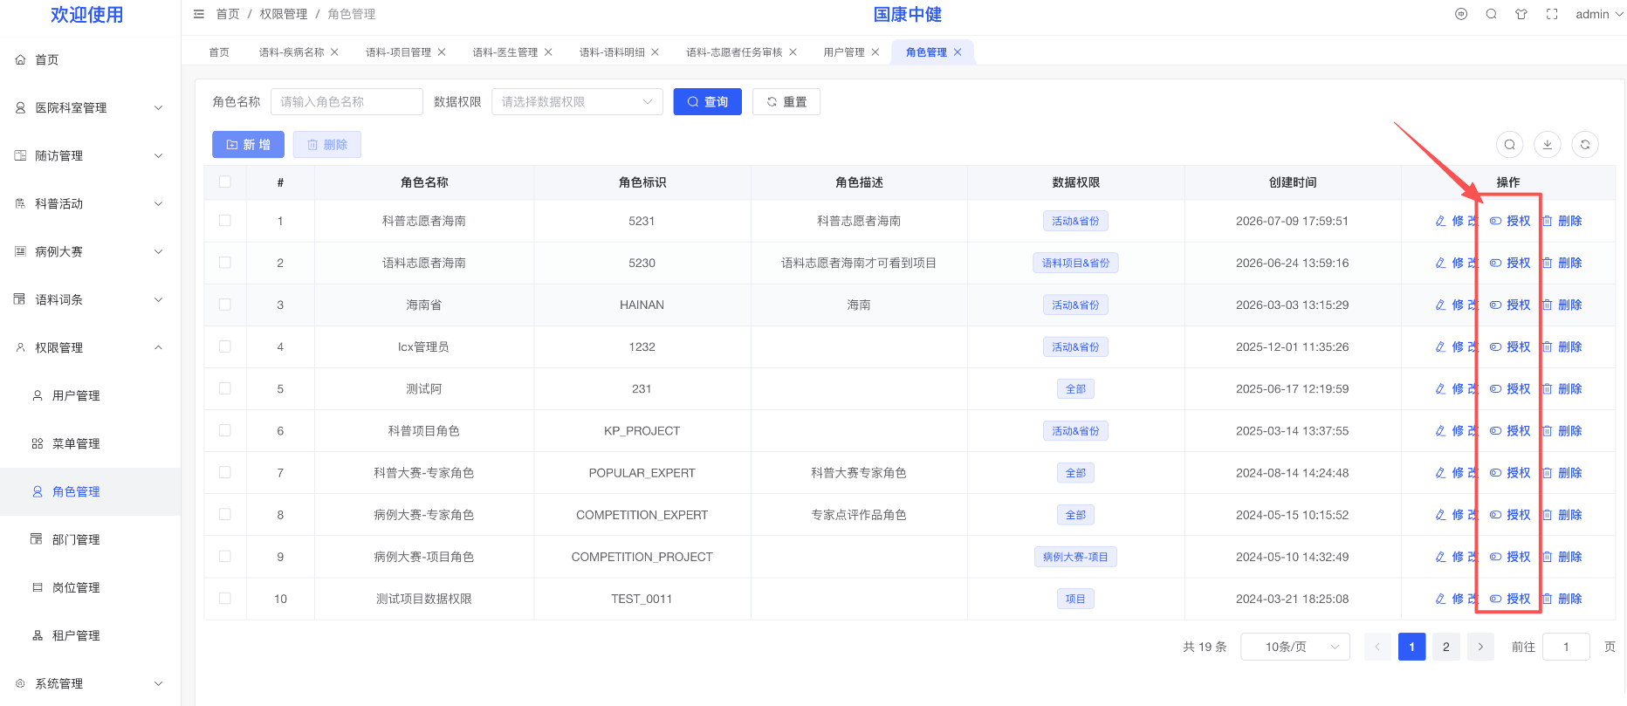
Task: Toggle search bar with table toolbar magnifier
Action: pos(1510,145)
